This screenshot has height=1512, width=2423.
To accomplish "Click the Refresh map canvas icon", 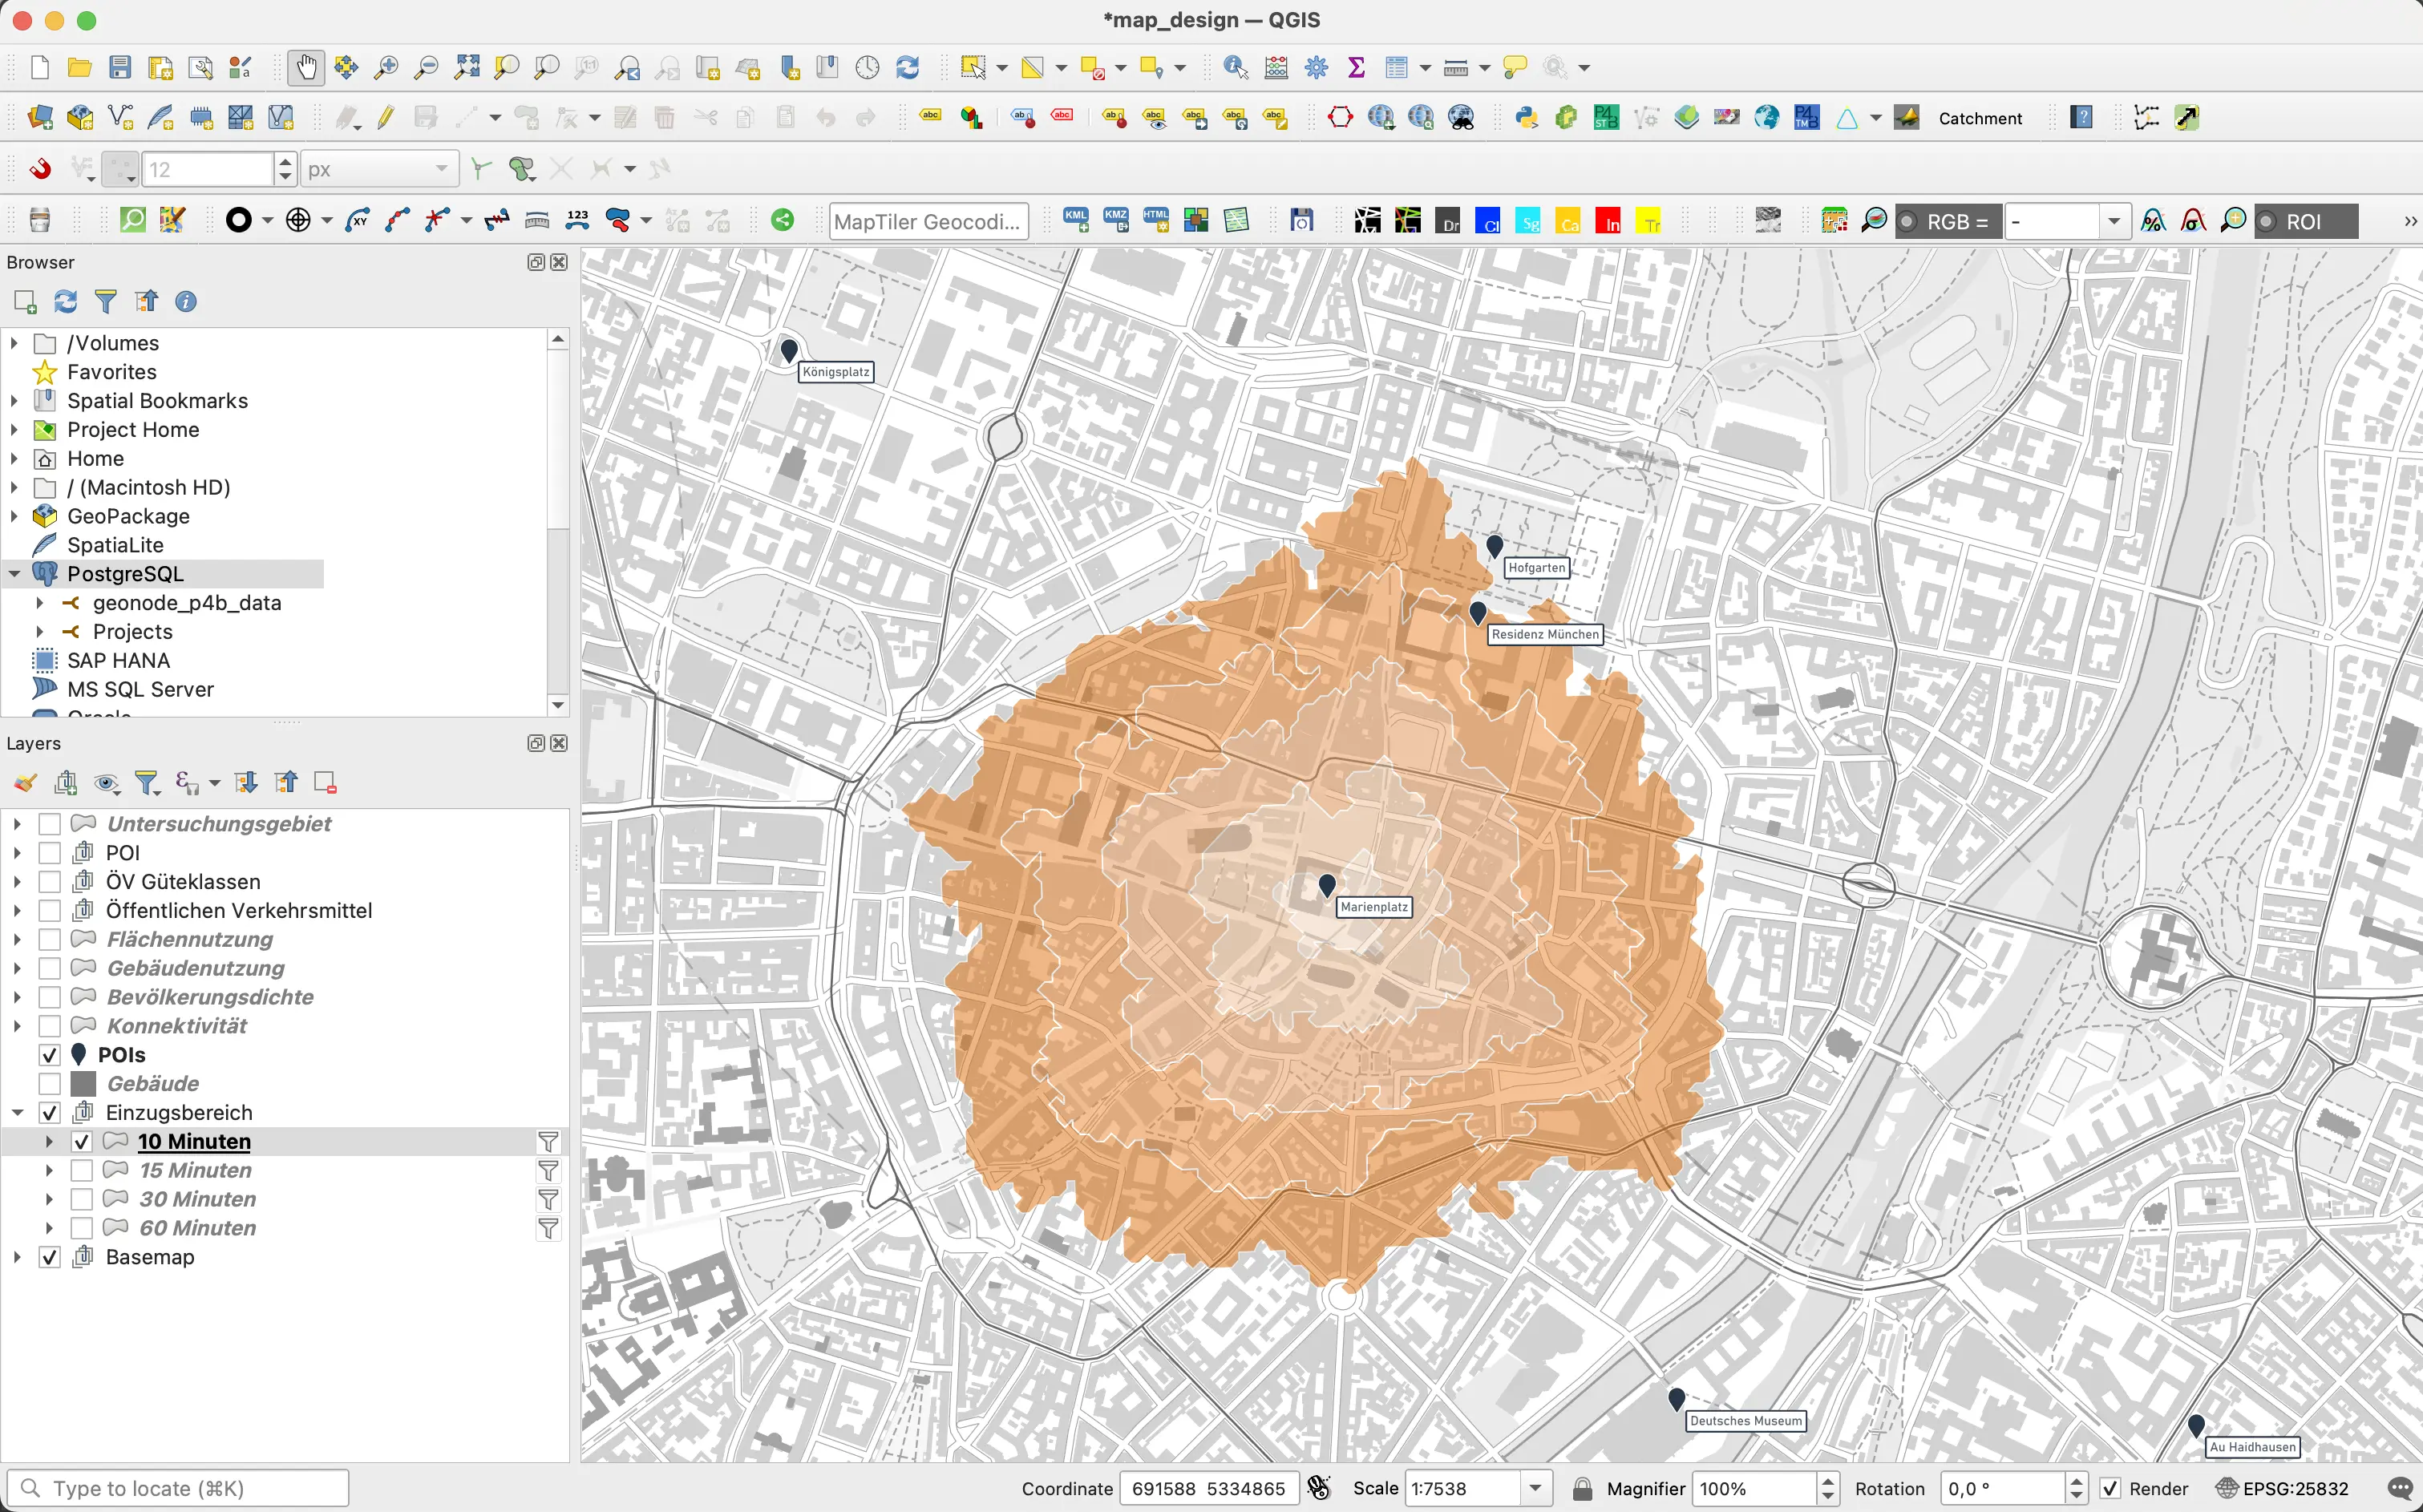I will tap(907, 68).
